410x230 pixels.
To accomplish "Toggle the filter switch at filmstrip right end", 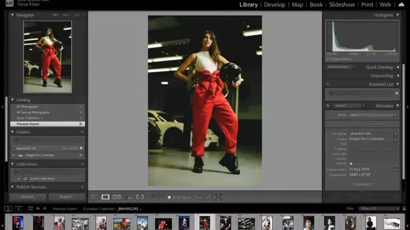I will point(404,208).
